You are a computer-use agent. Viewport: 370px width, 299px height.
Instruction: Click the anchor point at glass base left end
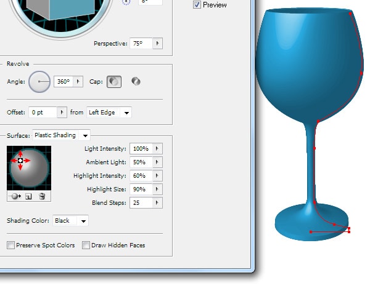(x=311, y=232)
